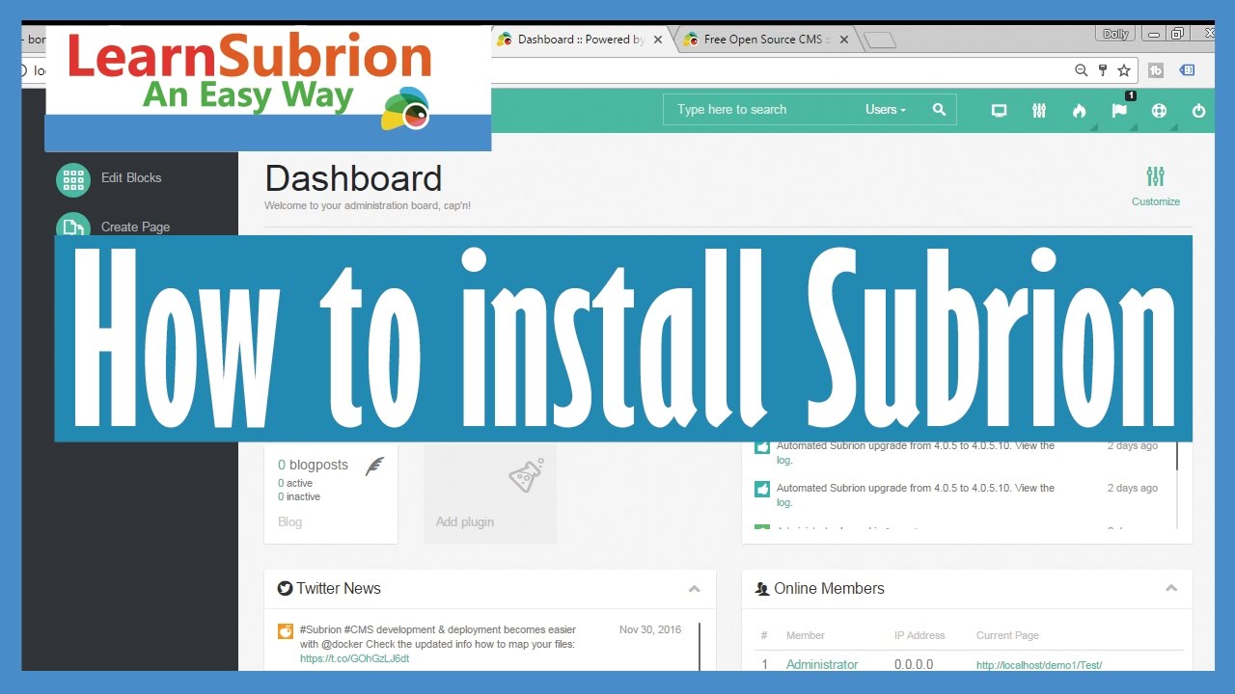Click the Blog label in the blogposts card
The width and height of the screenshot is (1235, 694).
click(x=289, y=521)
